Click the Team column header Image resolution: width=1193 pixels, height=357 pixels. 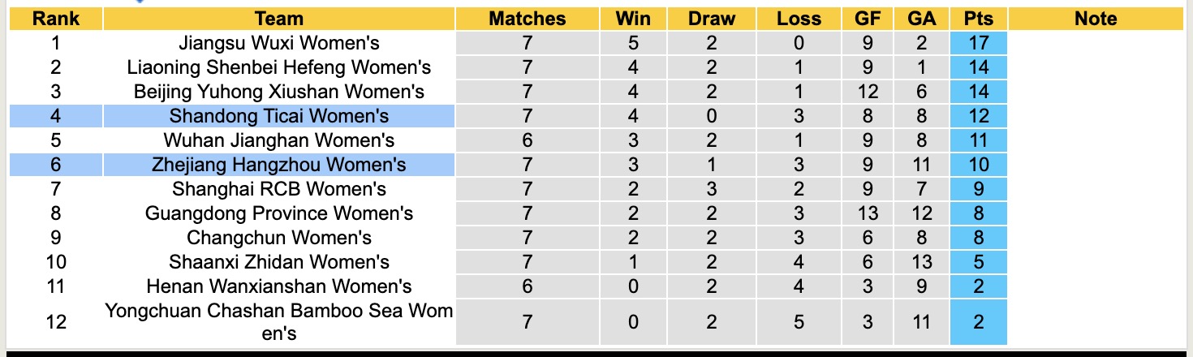pyautogui.click(x=278, y=19)
